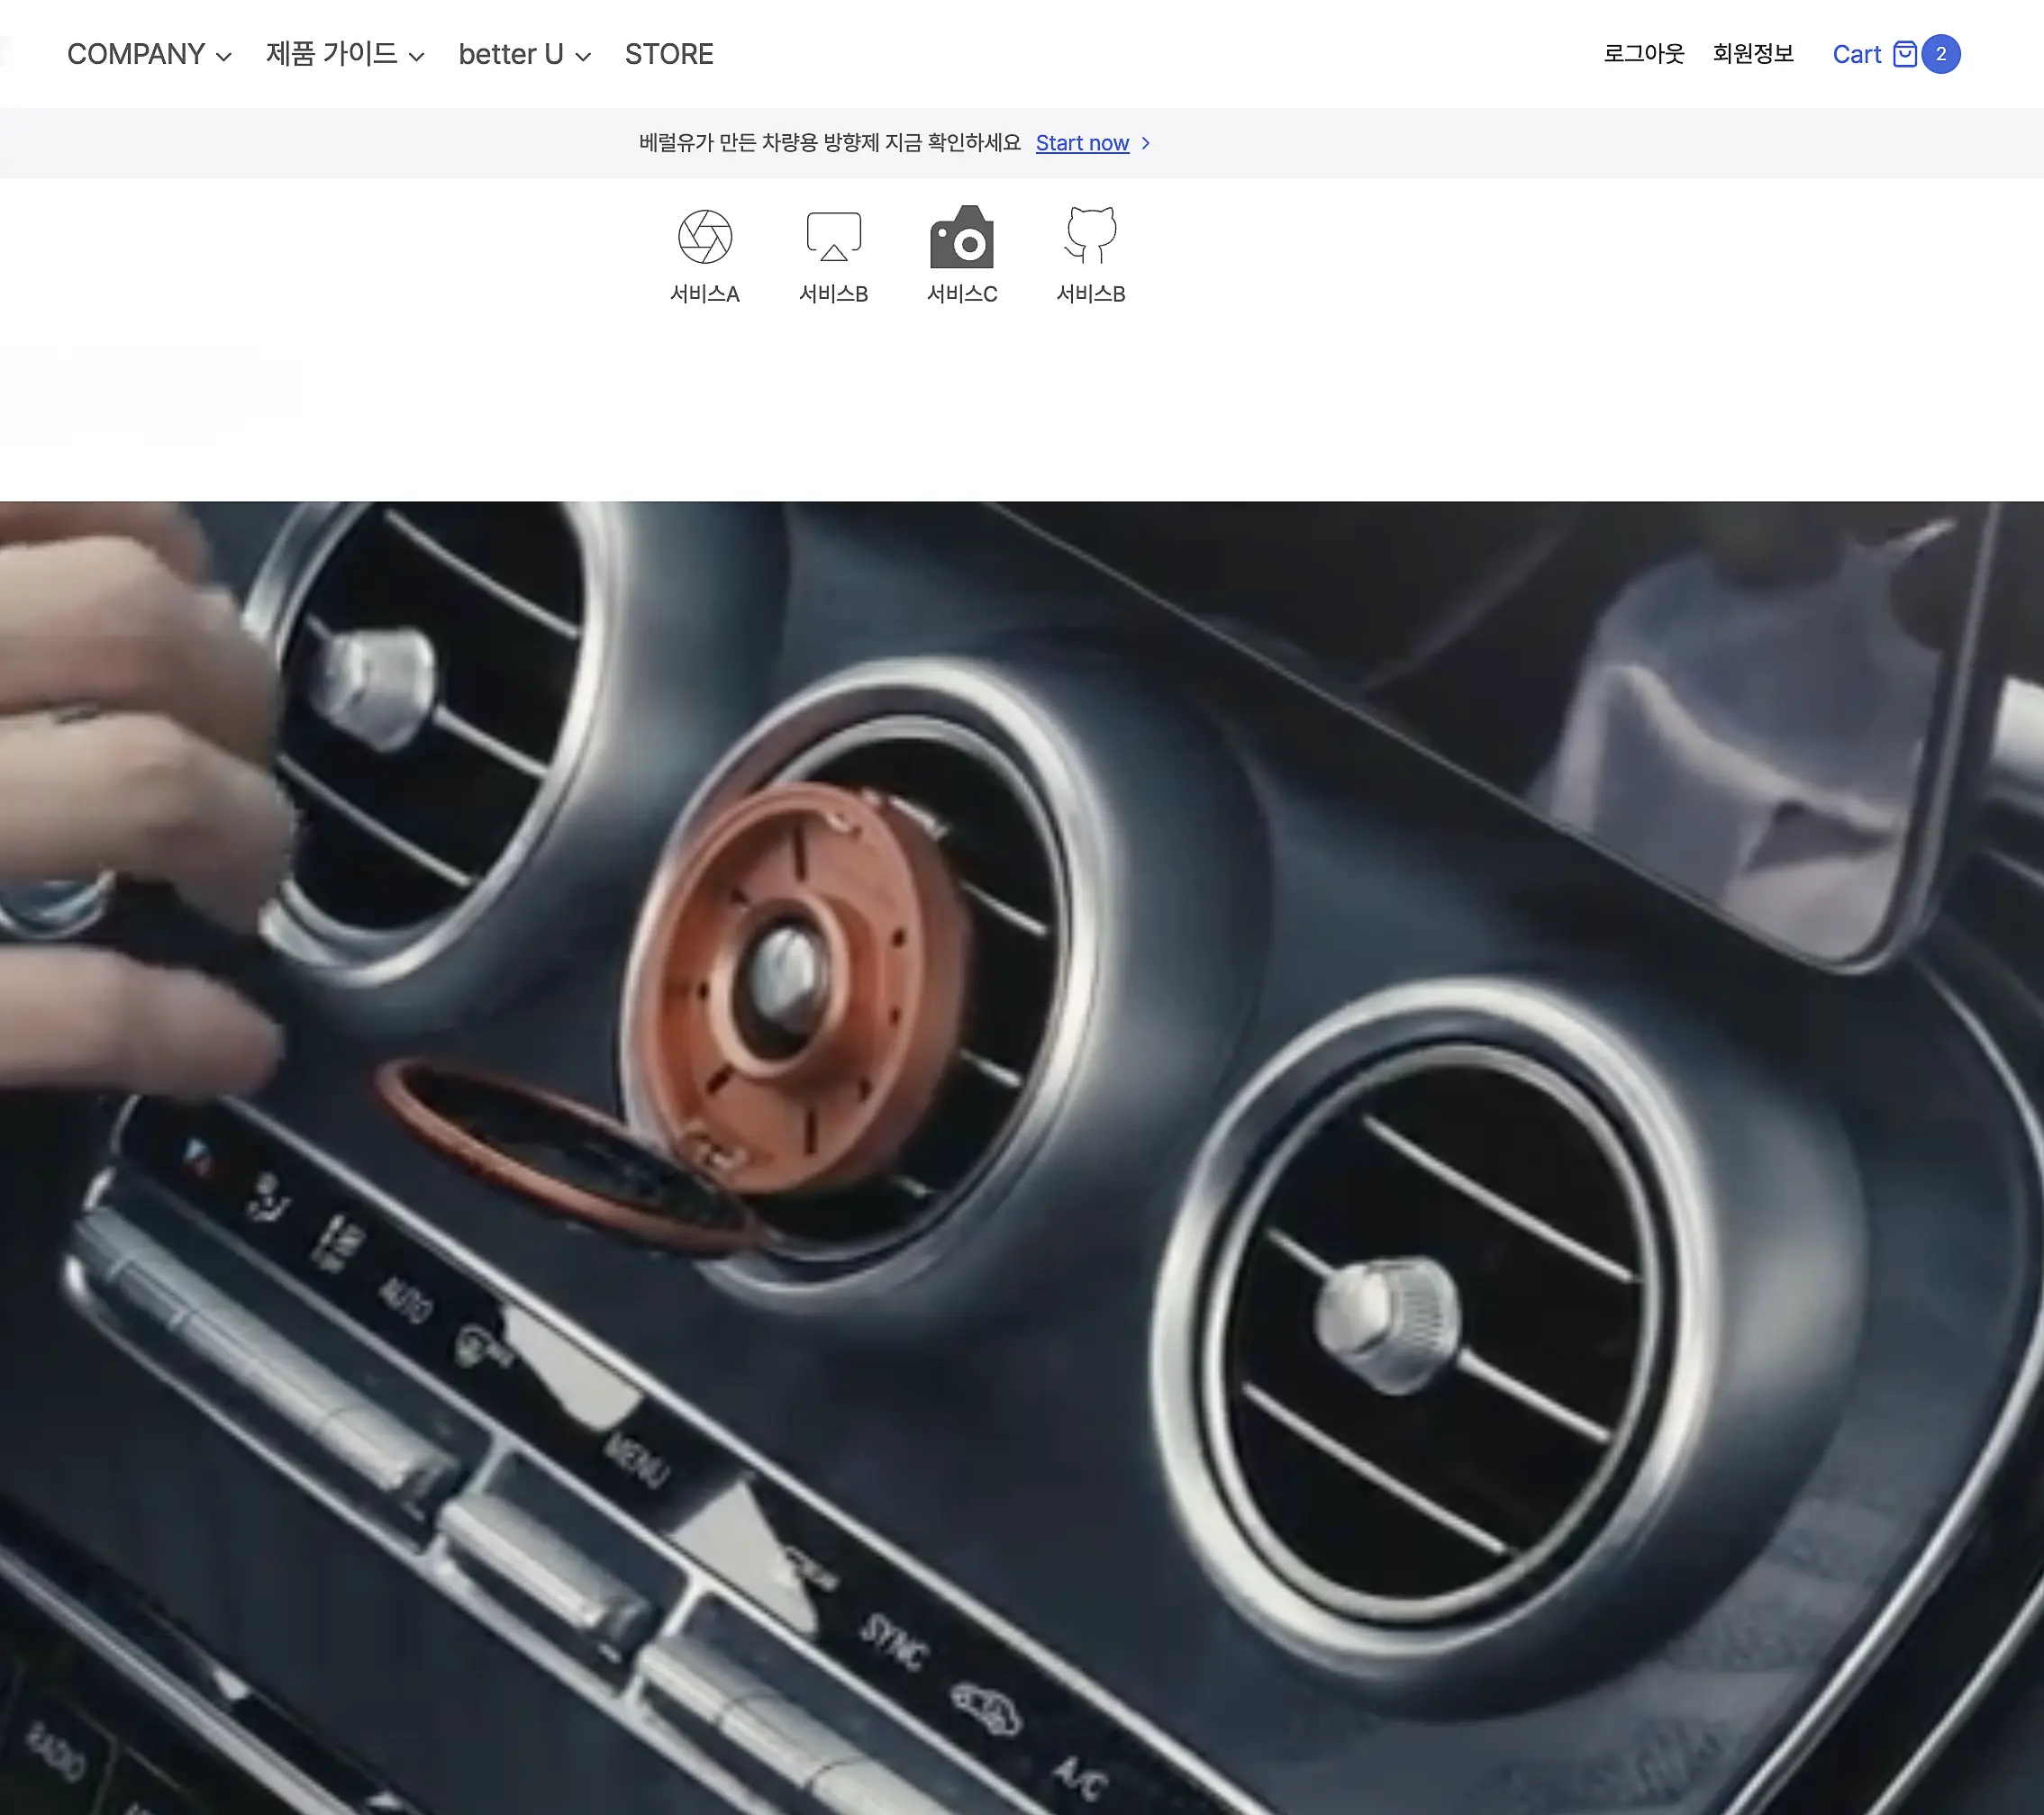Click the car air vent hero image
Screen dimensions: 2044x1815
tap(1022, 1158)
